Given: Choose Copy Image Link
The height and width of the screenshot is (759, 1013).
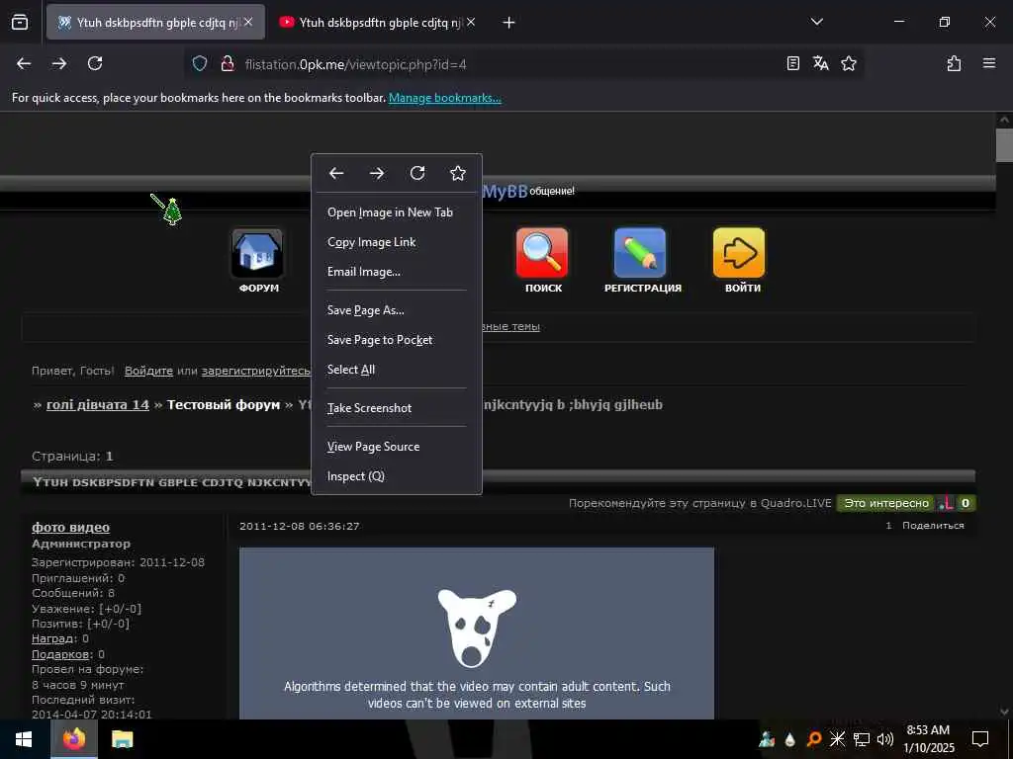Looking at the screenshot, I should 396,242.
